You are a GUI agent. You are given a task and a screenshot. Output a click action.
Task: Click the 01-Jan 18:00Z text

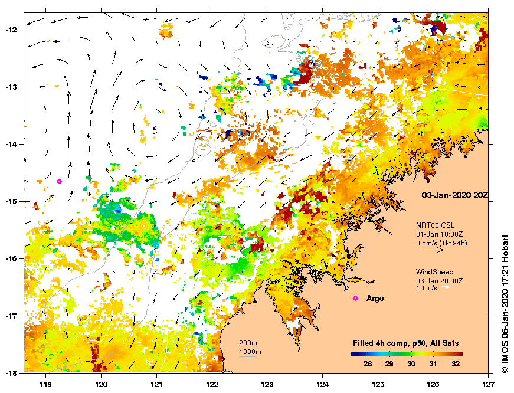pyautogui.click(x=439, y=234)
